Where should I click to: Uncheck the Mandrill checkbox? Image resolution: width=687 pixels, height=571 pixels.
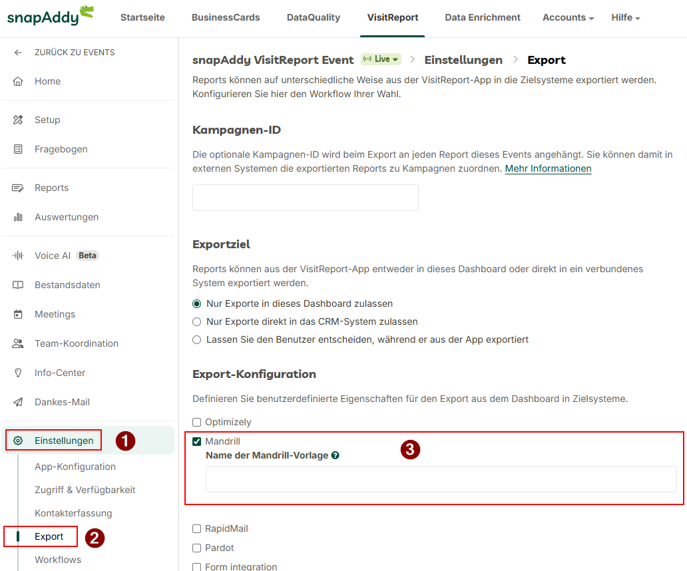197,441
